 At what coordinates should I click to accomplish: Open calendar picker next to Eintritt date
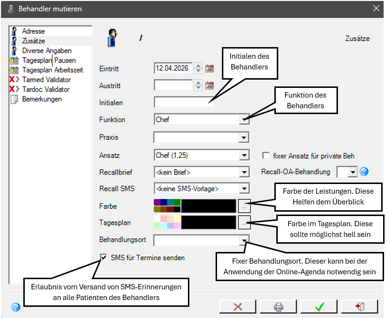coord(210,68)
